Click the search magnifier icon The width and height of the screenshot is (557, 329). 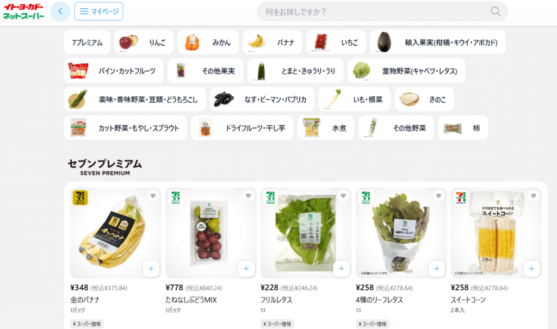pyautogui.click(x=496, y=11)
